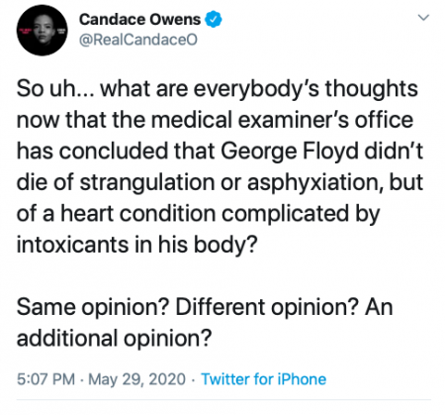This screenshot has height=415, width=445.
Task: Click the phrase 'heart condition complicated by'
Action: point(221,214)
